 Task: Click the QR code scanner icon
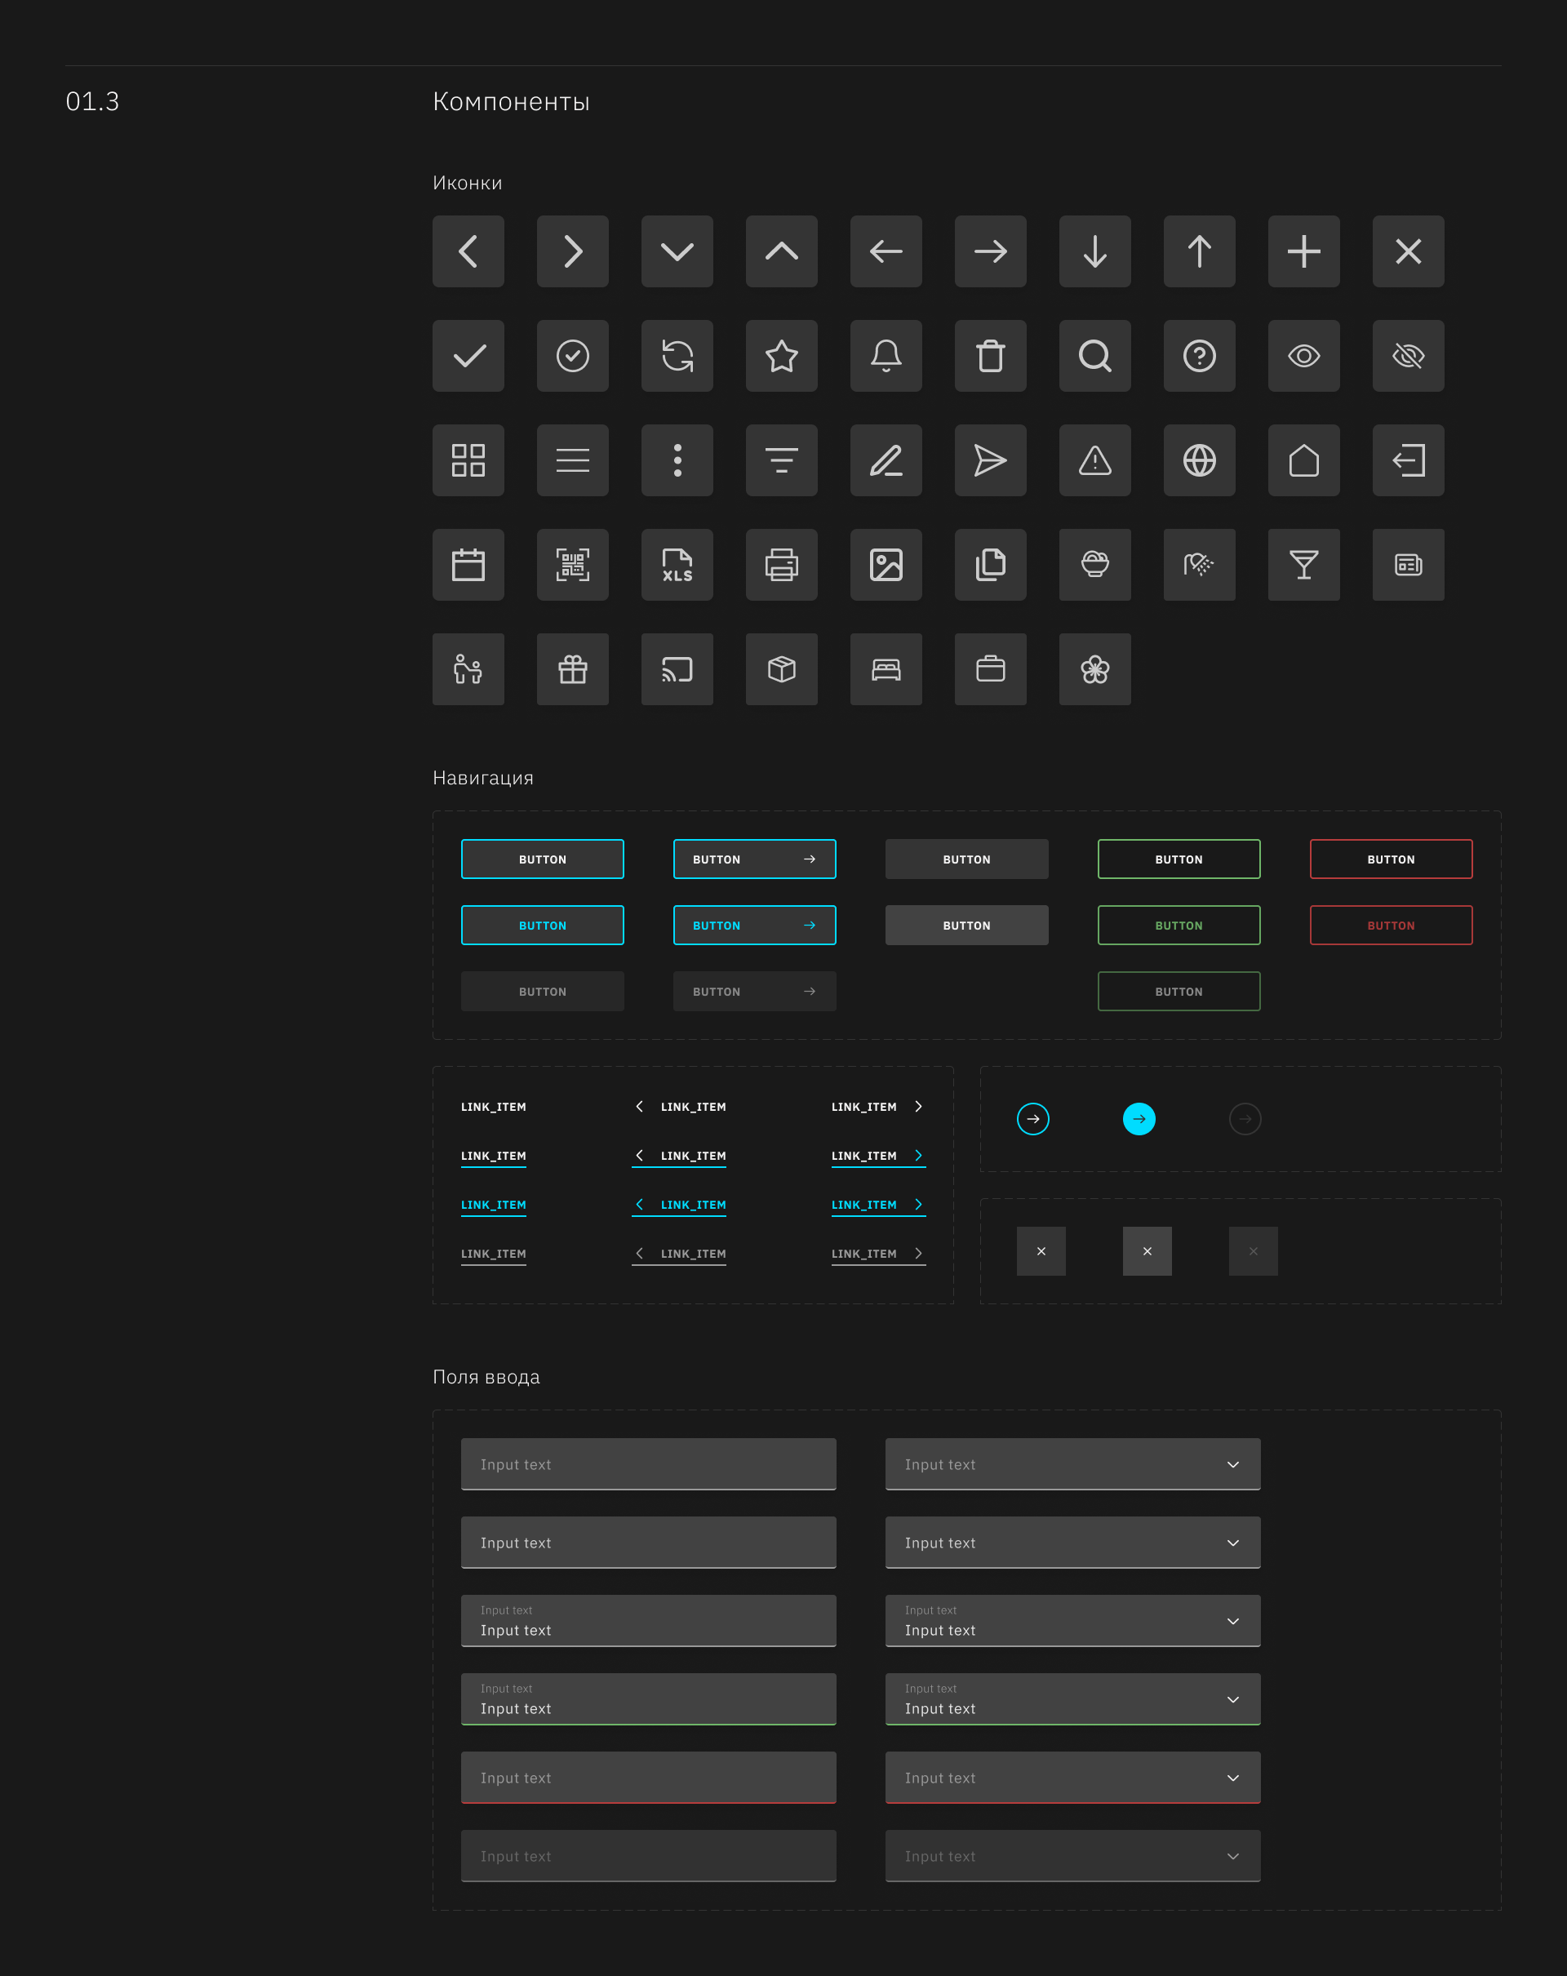tap(573, 565)
